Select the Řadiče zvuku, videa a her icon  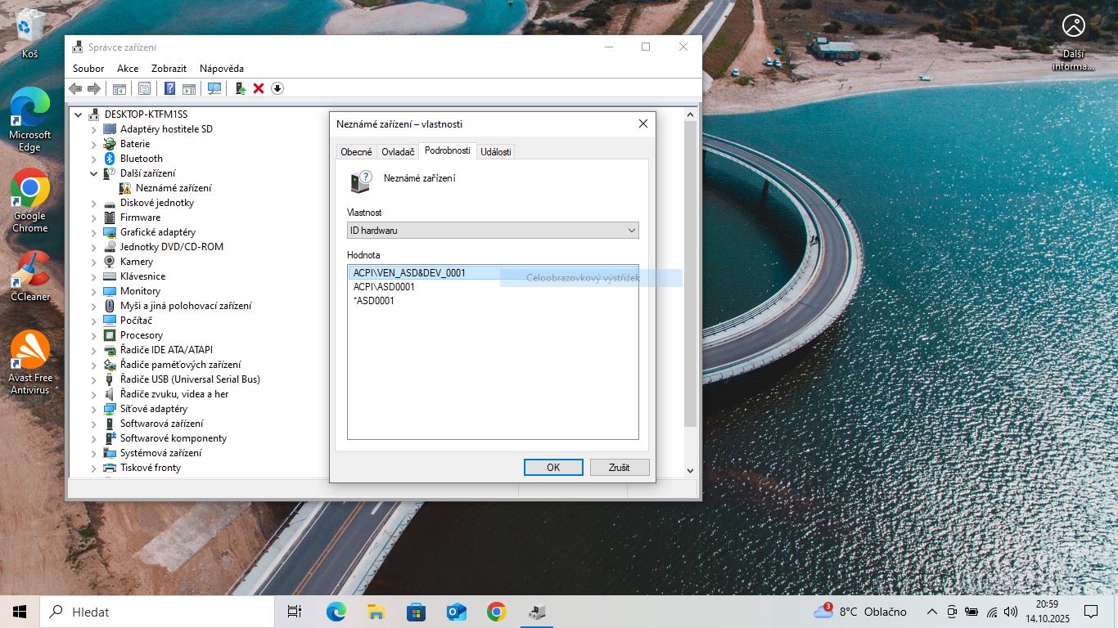[110, 394]
